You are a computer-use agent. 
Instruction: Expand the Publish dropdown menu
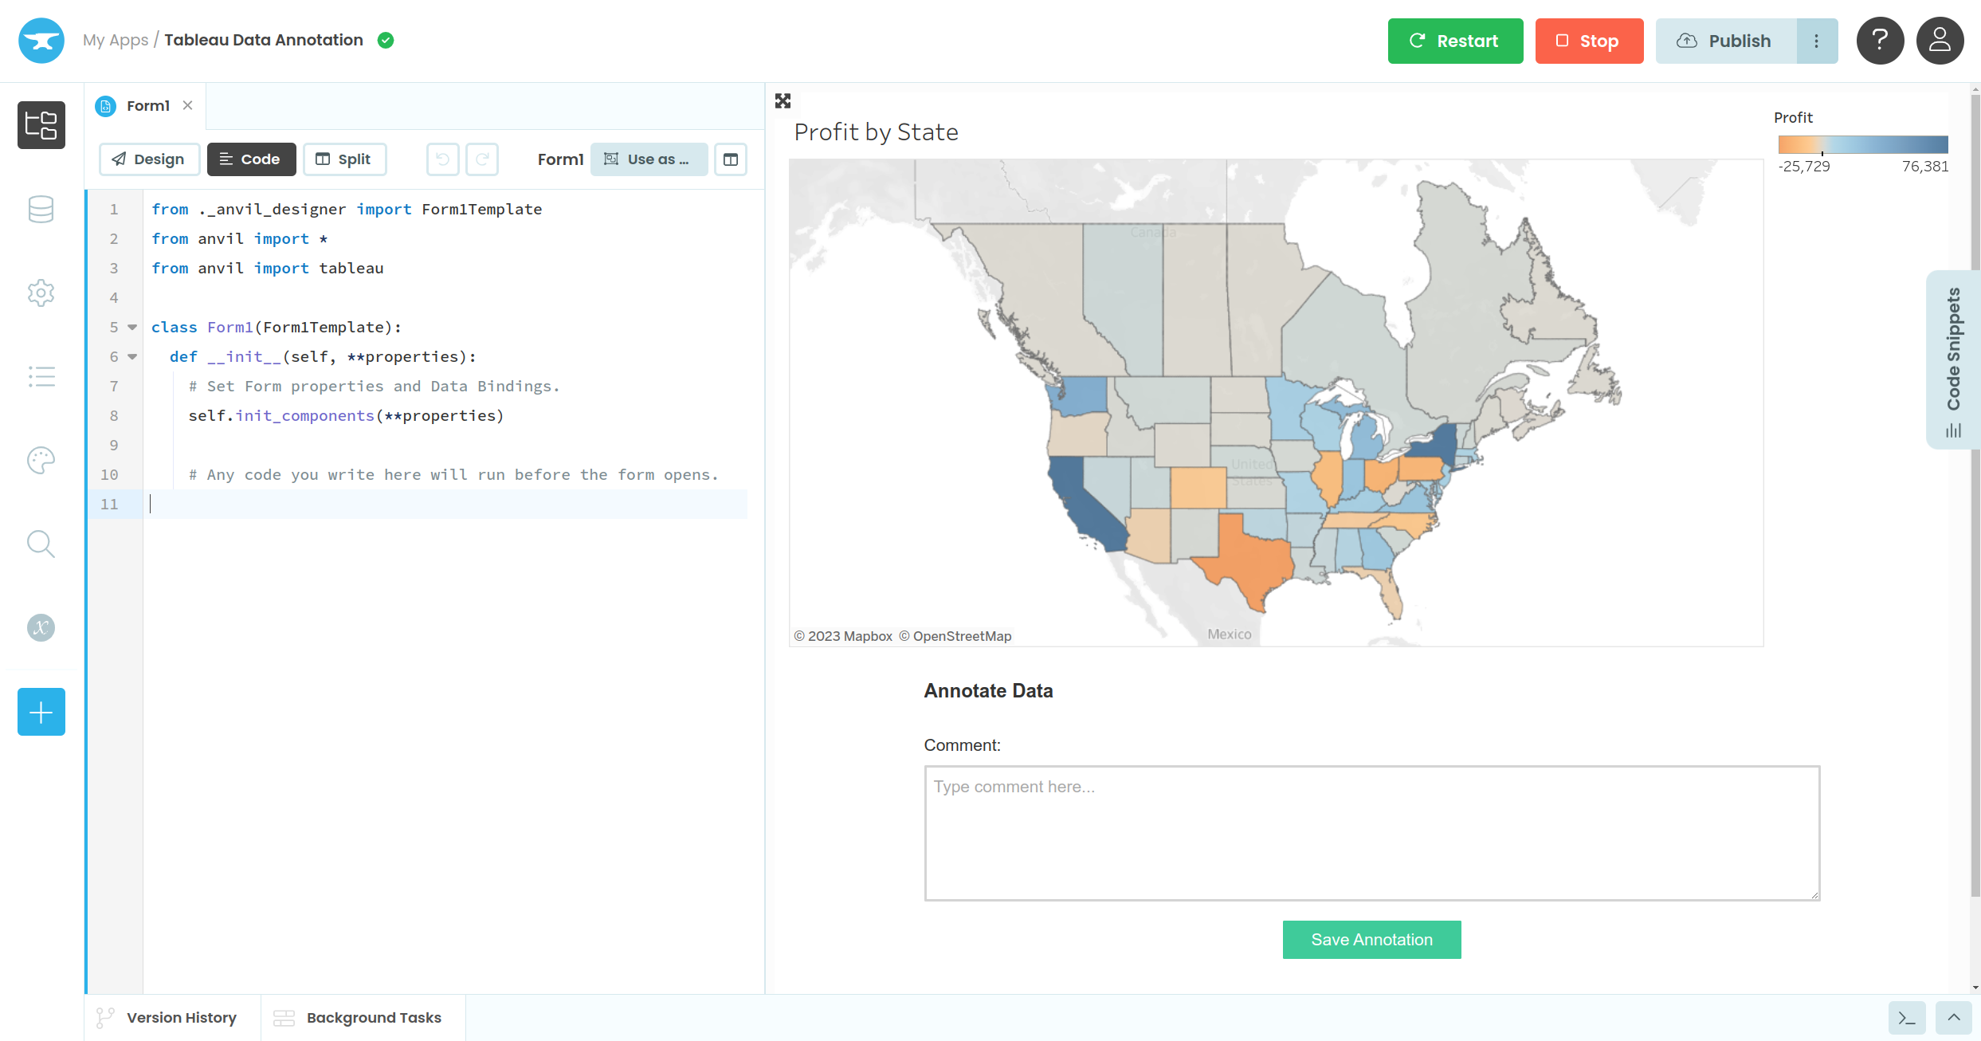[x=1817, y=41]
